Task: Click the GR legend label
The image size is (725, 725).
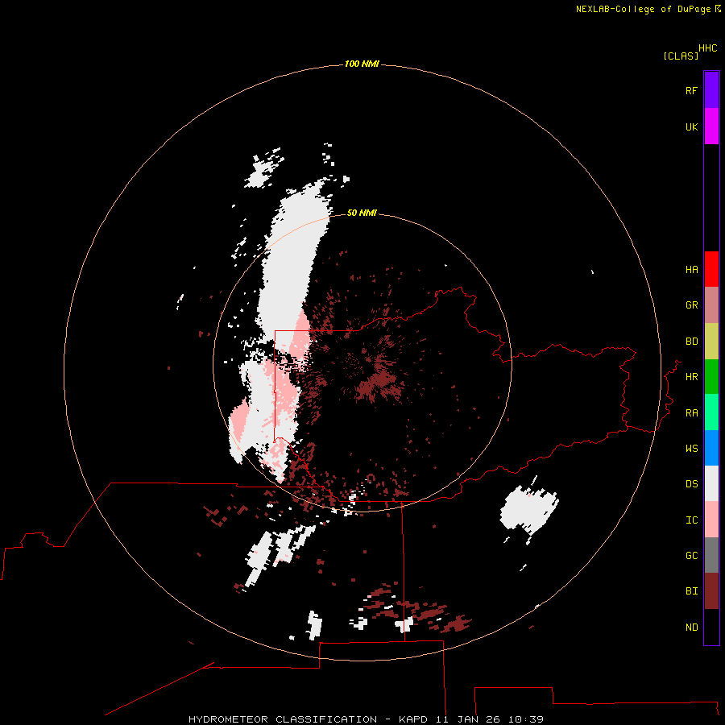Action: click(691, 305)
